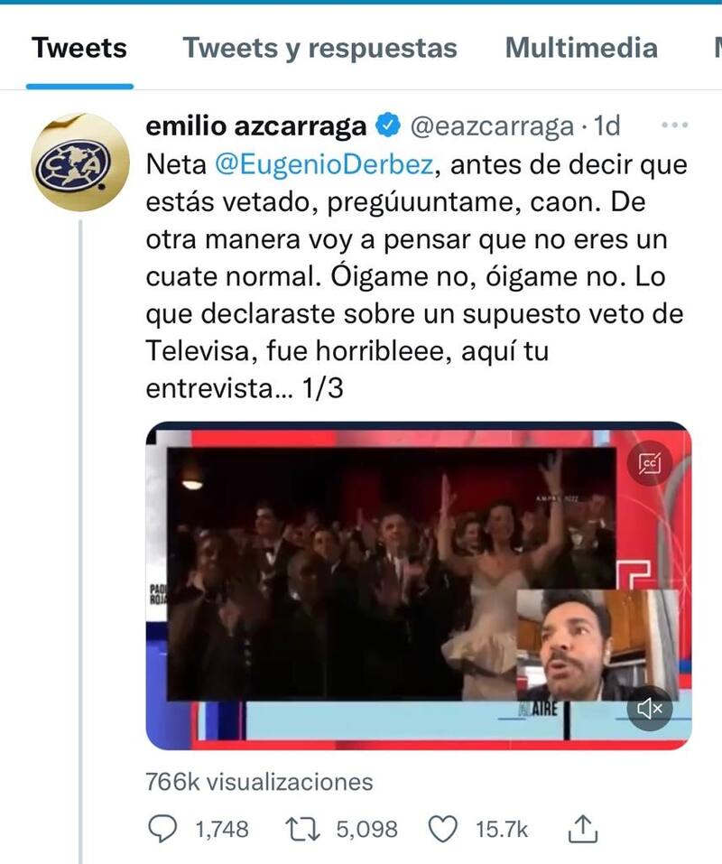Image resolution: width=722 pixels, height=864 pixels.
Task: Open the three-dots tweet options menu
Action: [675, 125]
